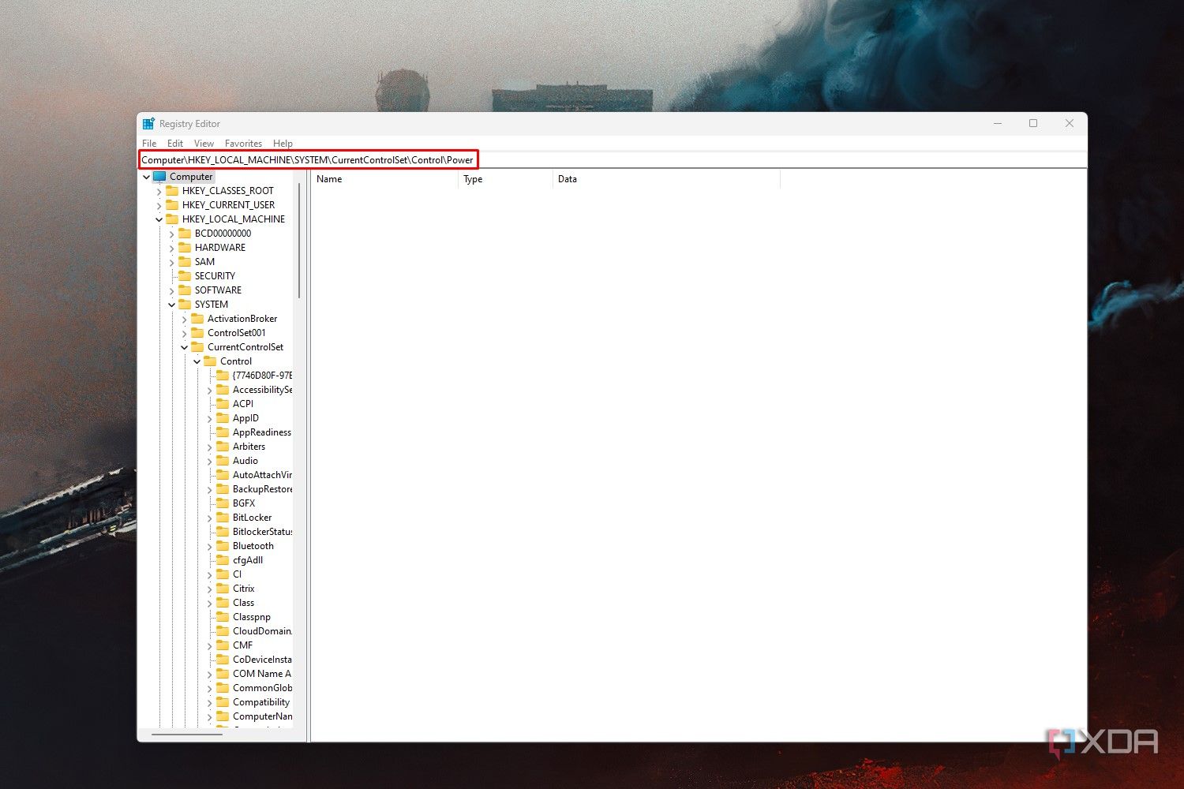Click the Bluetooth key folder icon
The width and height of the screenshot is (1184, 789).
pyautogui.click(x=222, y=545)
